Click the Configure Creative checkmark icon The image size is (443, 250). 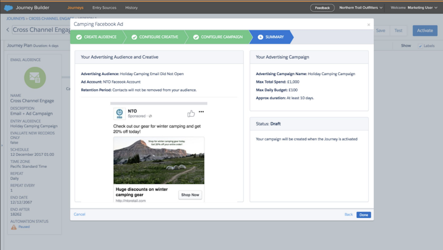(134, 37)
